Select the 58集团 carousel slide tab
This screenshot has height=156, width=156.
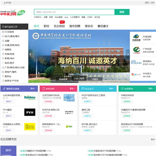[x=95, y=79]
